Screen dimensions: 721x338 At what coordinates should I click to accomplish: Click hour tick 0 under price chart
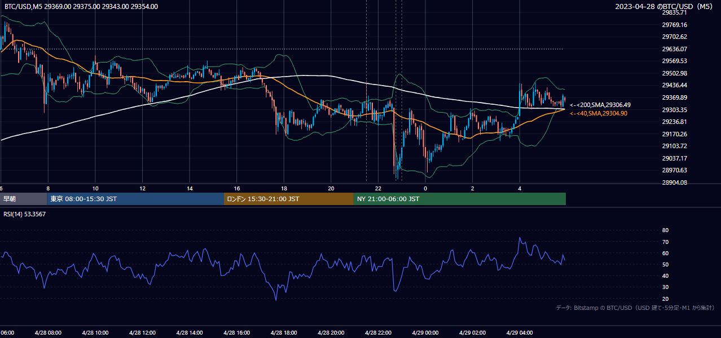[425, 188]
